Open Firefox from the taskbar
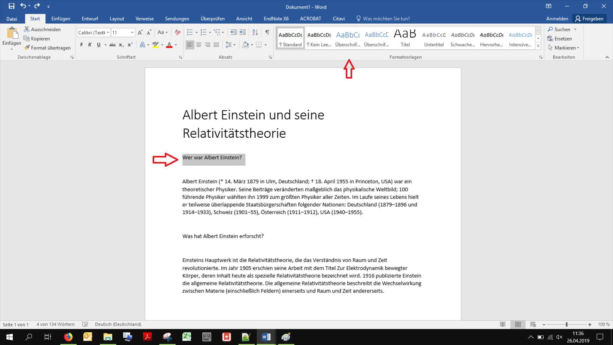 coord(68,337)
